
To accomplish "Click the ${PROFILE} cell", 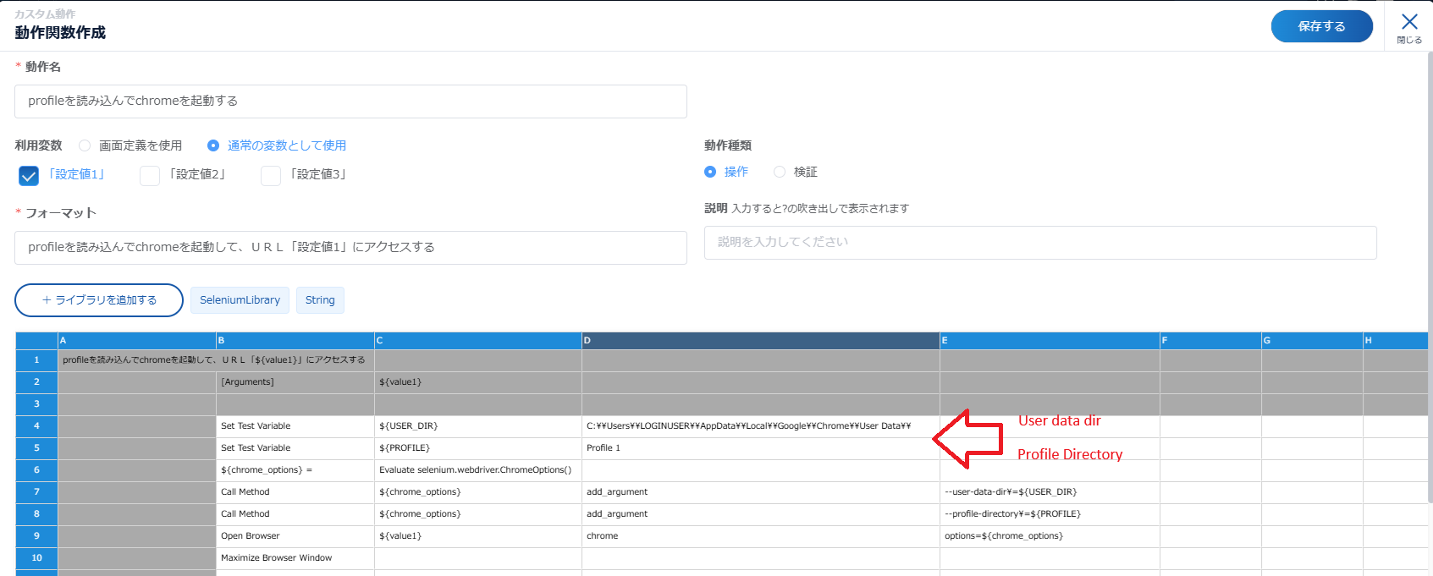I will coord(477,448).
